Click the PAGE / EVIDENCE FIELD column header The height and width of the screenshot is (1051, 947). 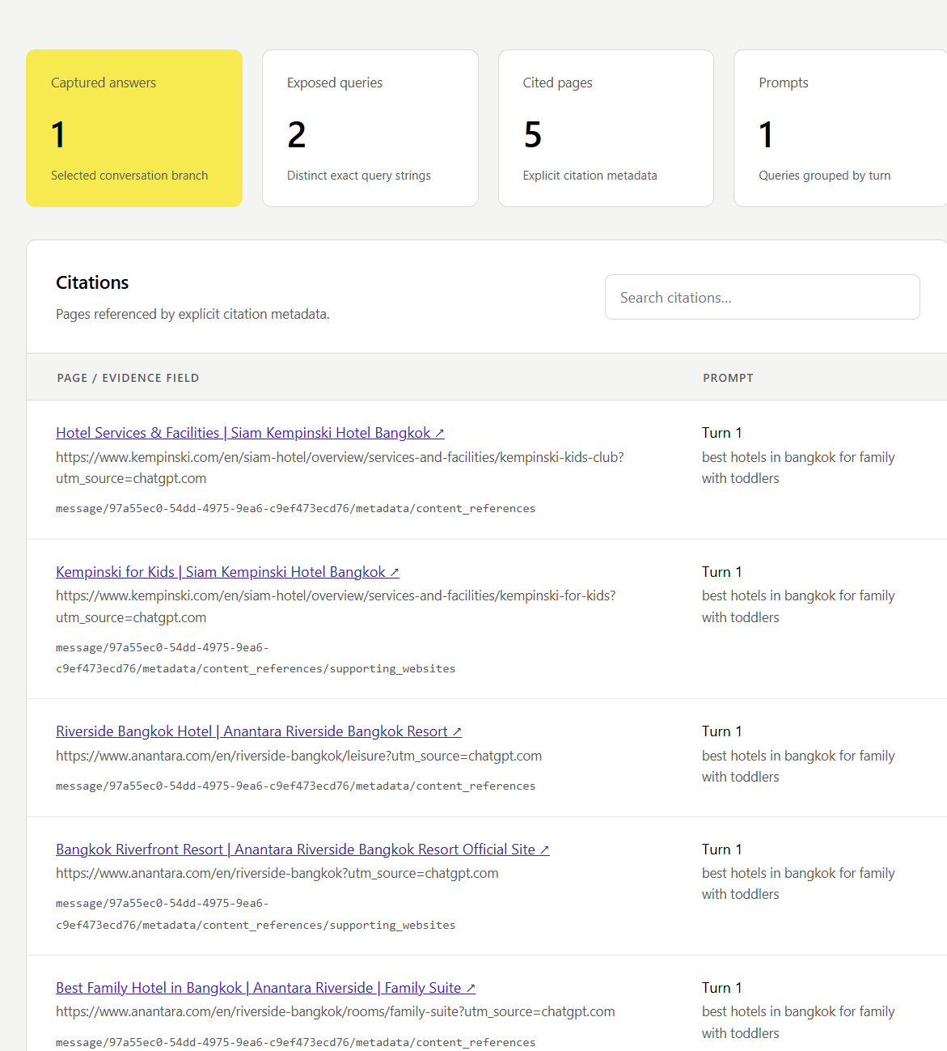click(128, 378)
